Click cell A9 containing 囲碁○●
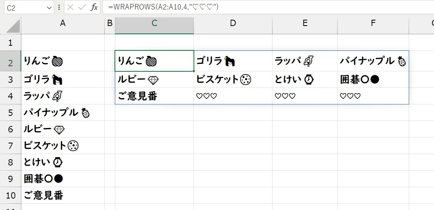The width and height of the screenshot is (434, 210). (63, 179)
